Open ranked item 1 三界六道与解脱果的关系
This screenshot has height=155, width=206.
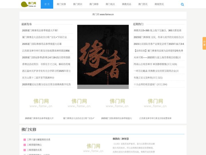pos(39,139)
